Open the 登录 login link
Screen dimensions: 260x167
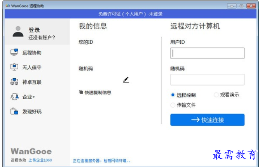click(x=34, y=30)
